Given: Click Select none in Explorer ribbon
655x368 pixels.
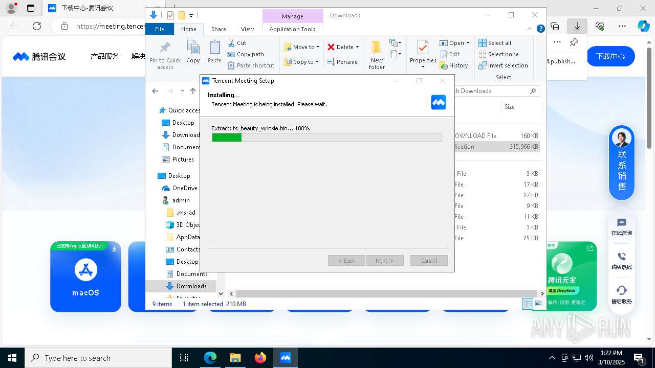Looking at the screenshot, I should (x=498, y=54).
